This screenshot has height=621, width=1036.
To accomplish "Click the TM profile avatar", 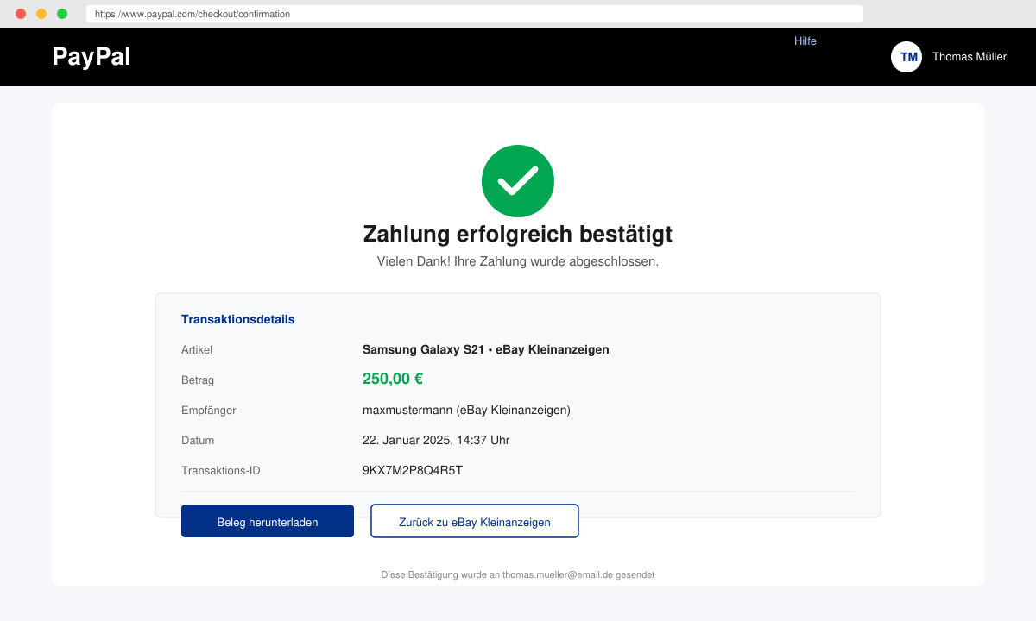I will (x=906, y=57).
